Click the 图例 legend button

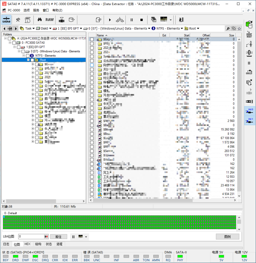[x=227, y=237]
